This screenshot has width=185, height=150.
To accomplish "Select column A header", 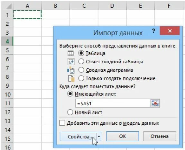I will (27, 6).
